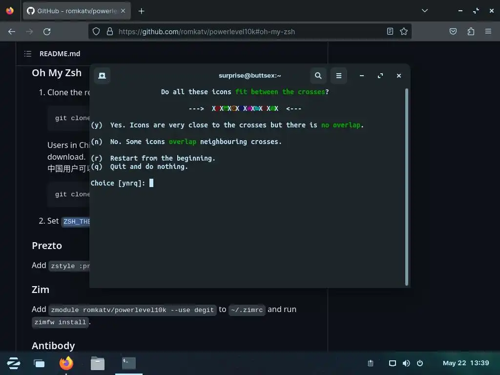Click the Firefox taskbar icon

pos(66,363)
